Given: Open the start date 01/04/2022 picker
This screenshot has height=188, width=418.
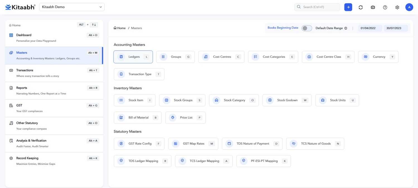Looking at the screenshot, I should point(370,28).
